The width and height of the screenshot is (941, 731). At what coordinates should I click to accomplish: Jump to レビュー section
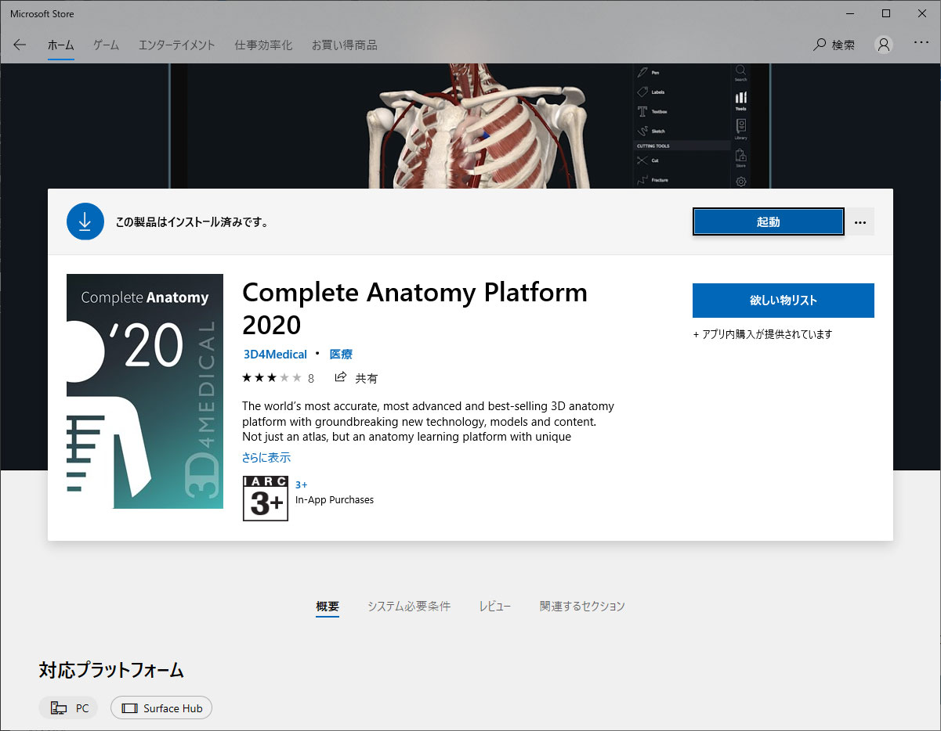495,606
